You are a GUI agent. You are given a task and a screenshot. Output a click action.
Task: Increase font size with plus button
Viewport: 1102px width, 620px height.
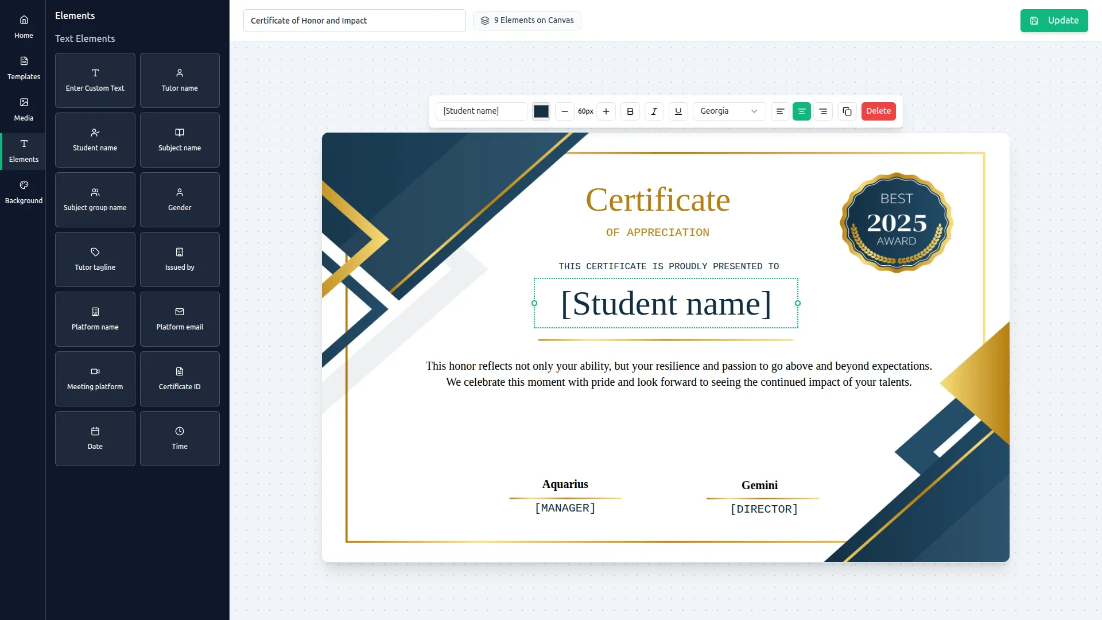(x=606, y=111)
